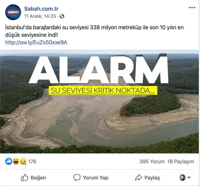The height and width of the screenshot is (187, 200).
Task: Click the small user avatar selector
Action: coord(182,177)
